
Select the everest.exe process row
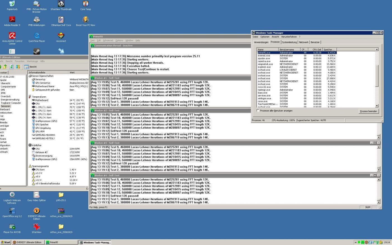pos(297,56)
